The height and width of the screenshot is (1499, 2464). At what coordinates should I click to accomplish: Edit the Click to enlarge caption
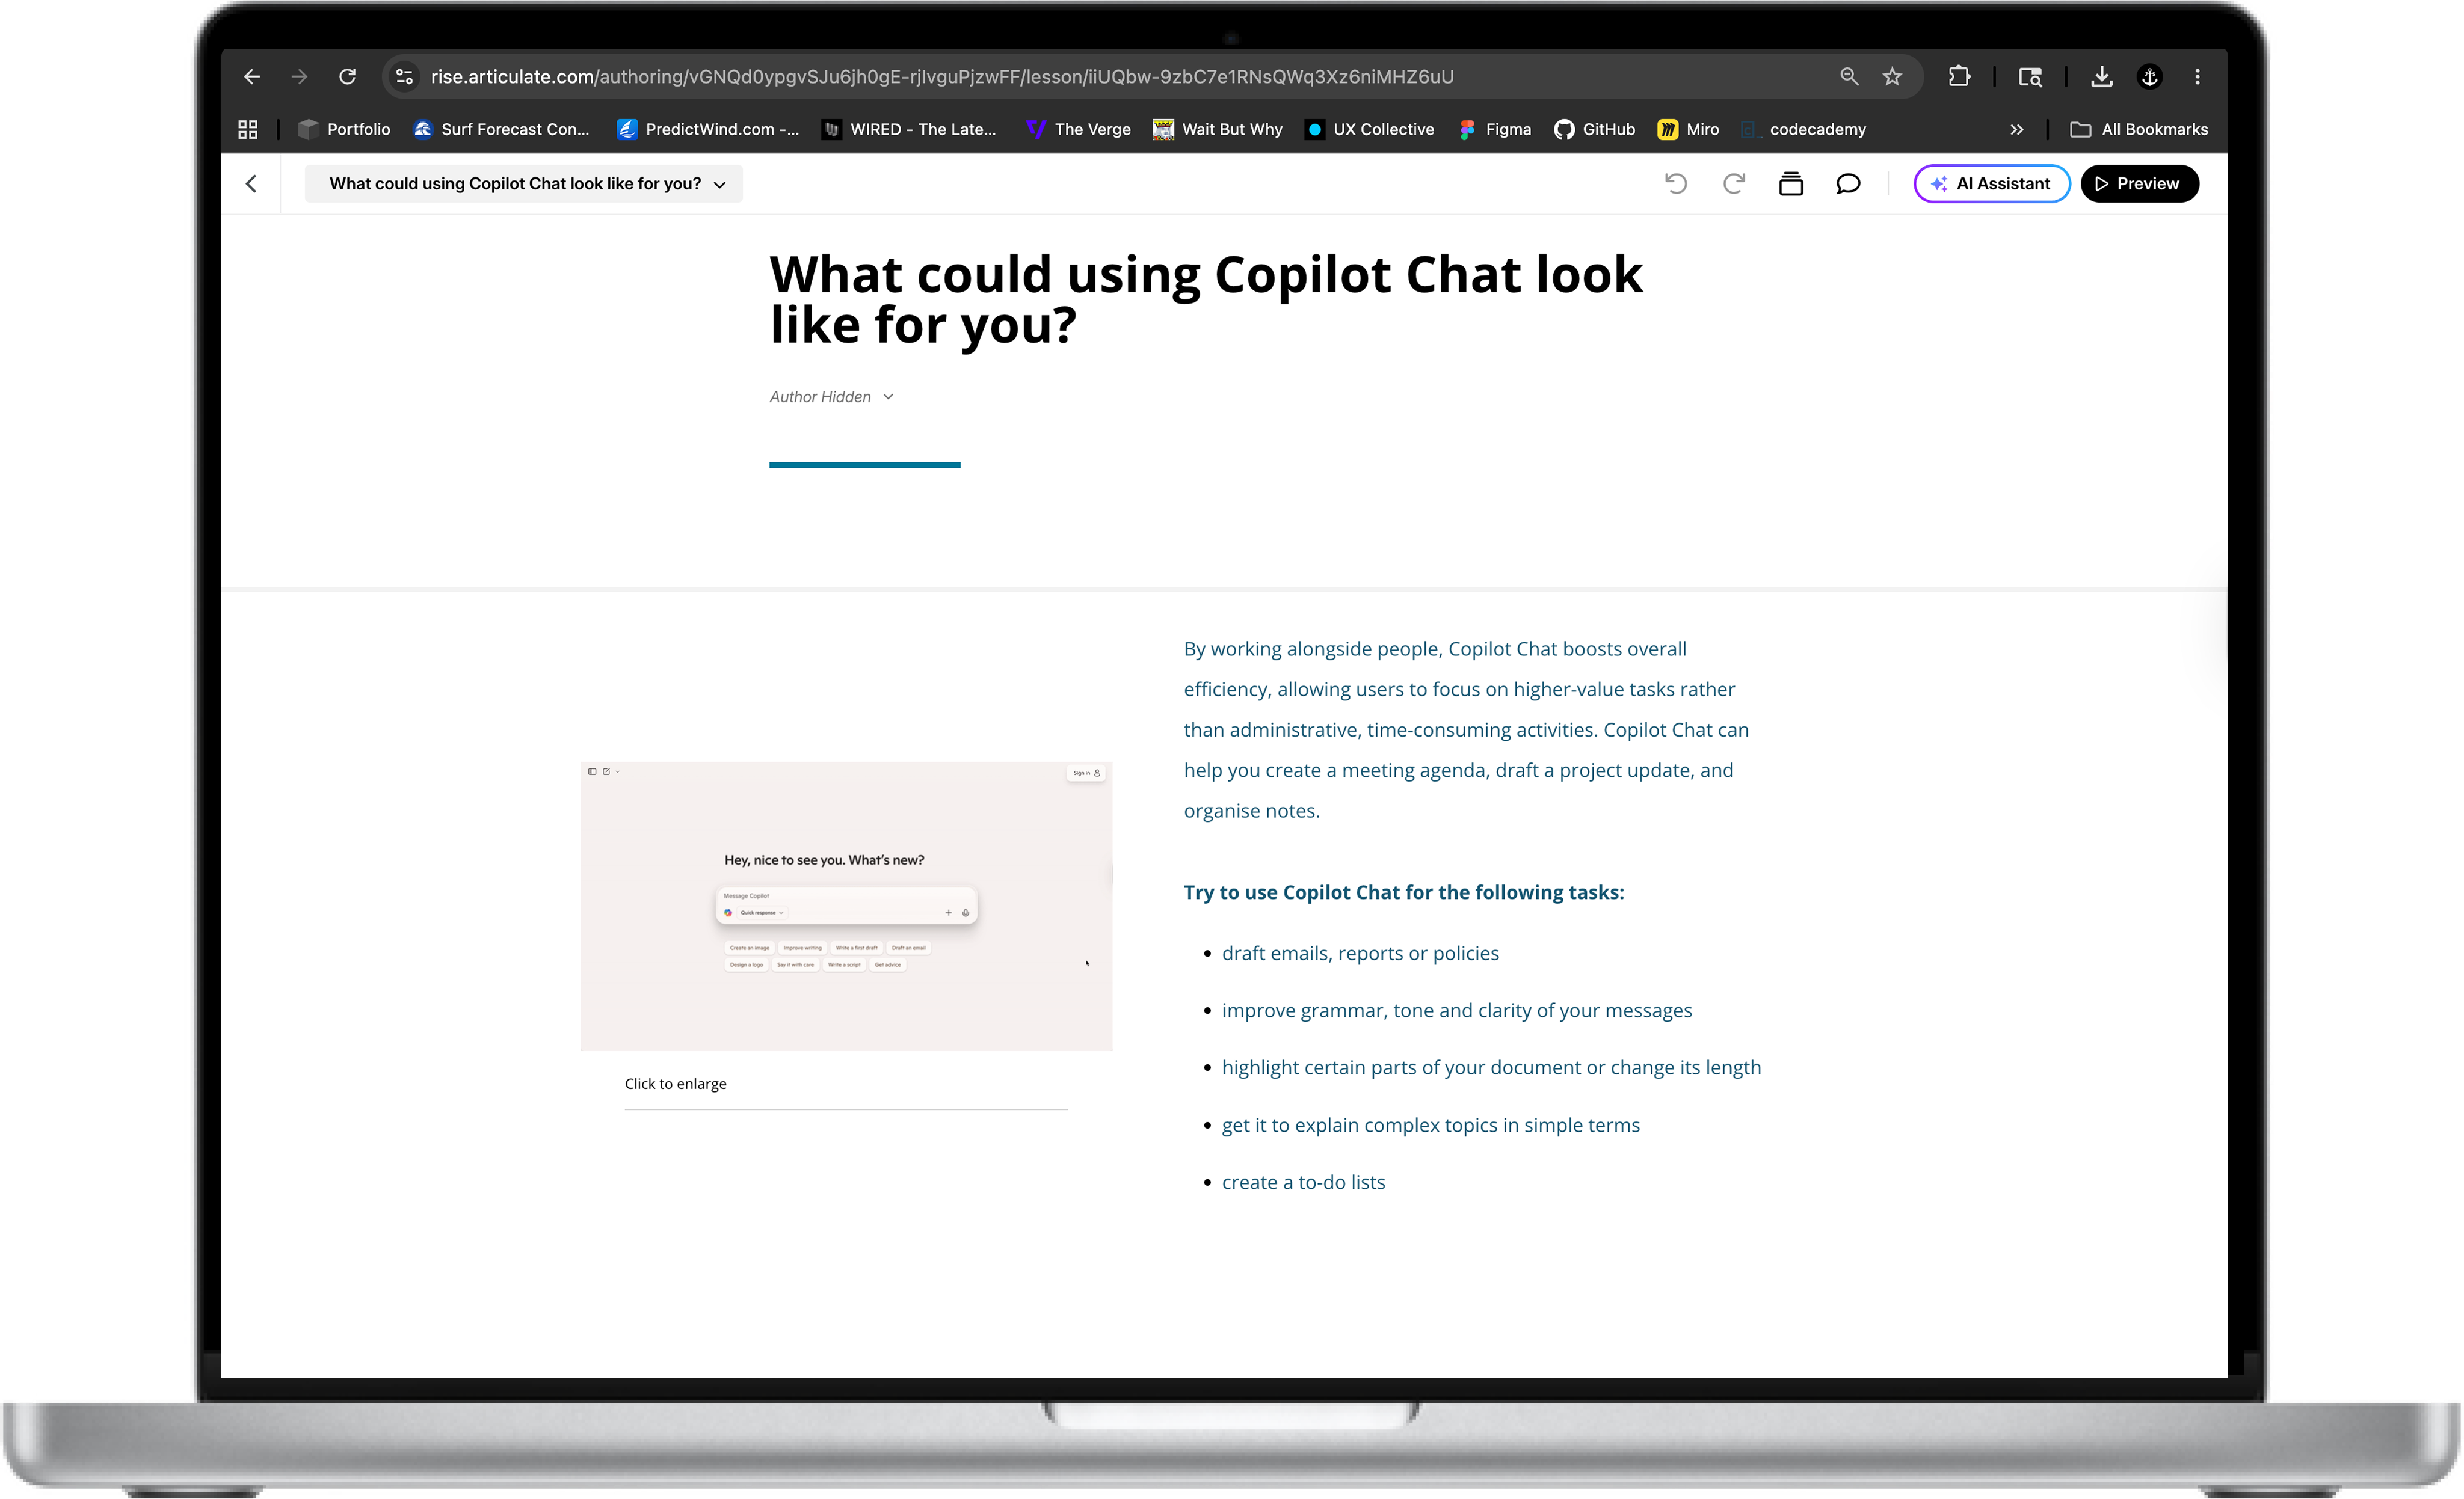676,1084
